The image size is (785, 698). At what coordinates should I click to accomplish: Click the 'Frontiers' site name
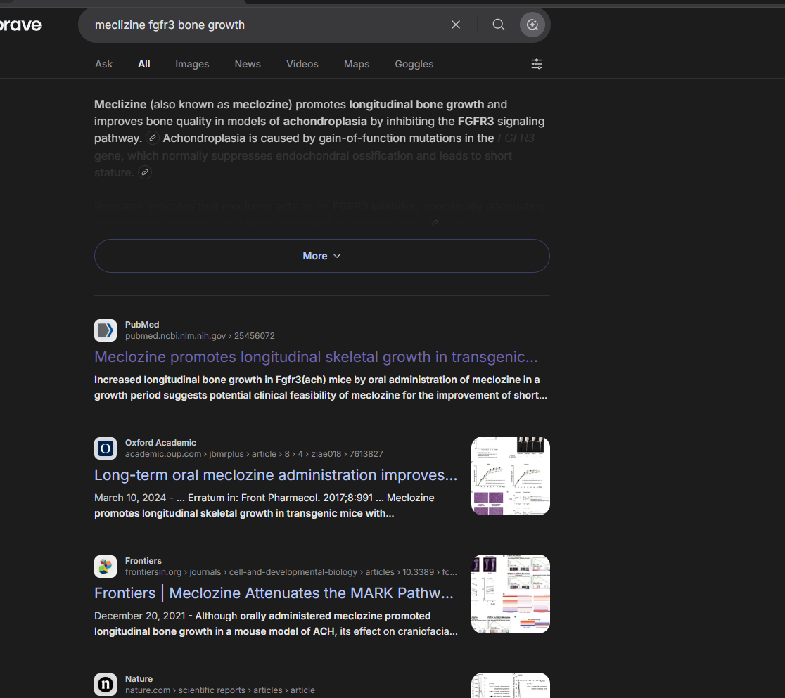click(143, 561)
